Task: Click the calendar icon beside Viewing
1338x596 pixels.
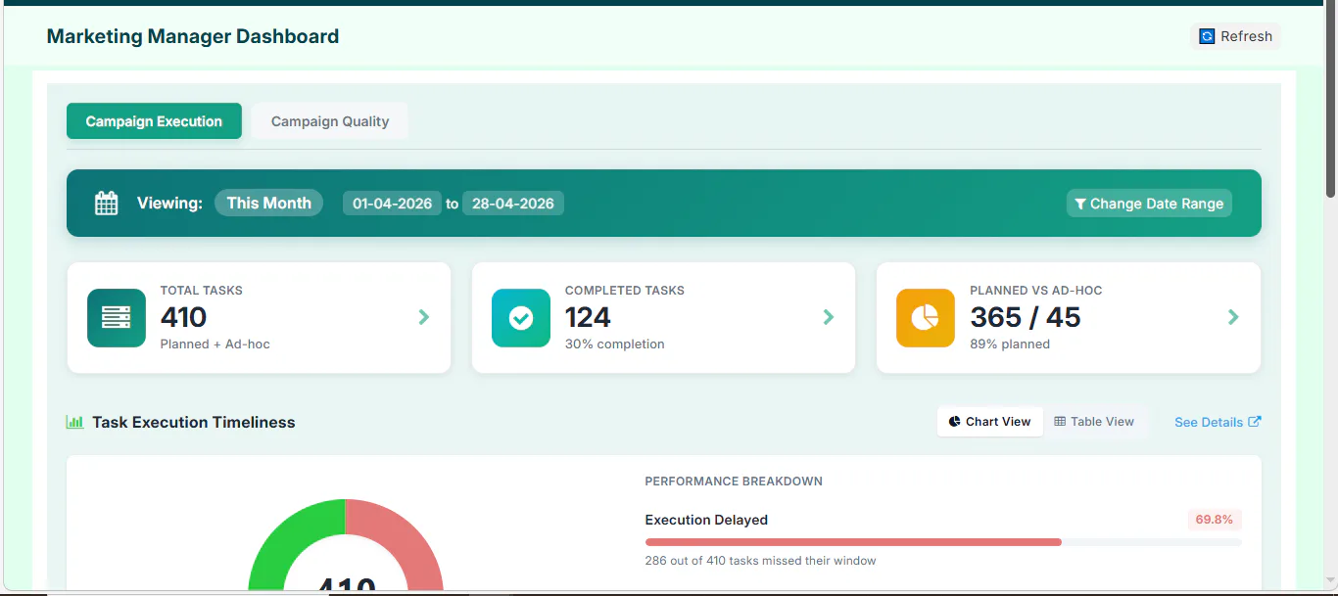Action: [x=106, y=204]
